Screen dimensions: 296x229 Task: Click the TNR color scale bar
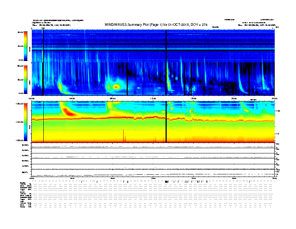click(x=25, y=122)
